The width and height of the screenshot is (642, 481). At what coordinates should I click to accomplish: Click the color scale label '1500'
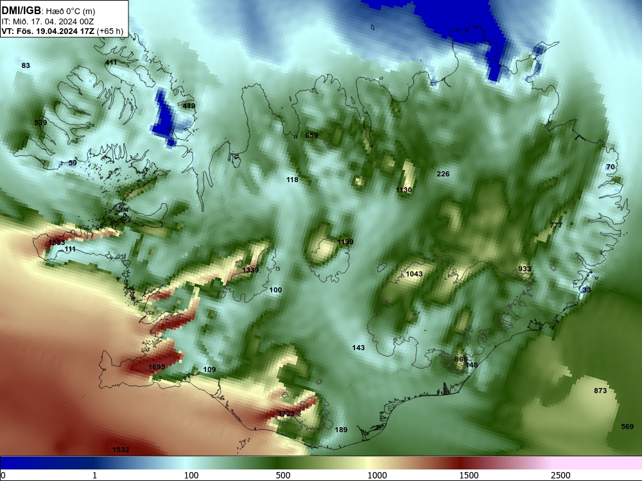tap(469, 475)
